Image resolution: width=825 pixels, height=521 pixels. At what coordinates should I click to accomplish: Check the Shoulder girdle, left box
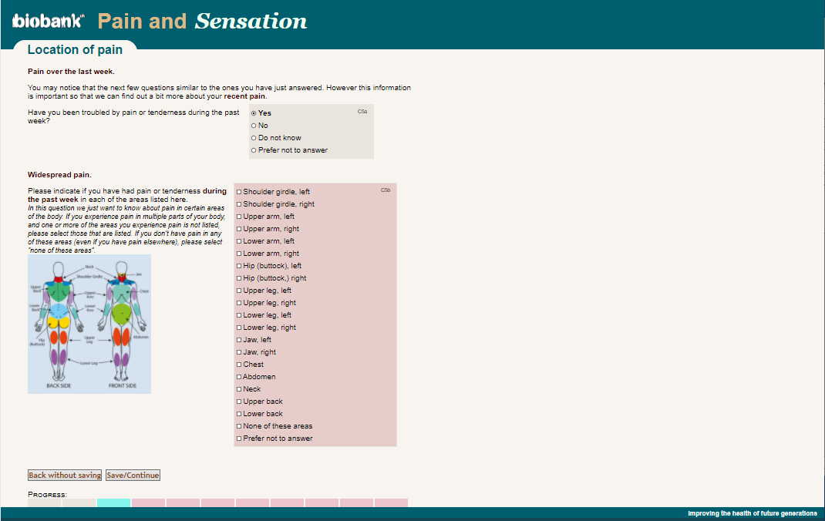[x=239, y=192]
